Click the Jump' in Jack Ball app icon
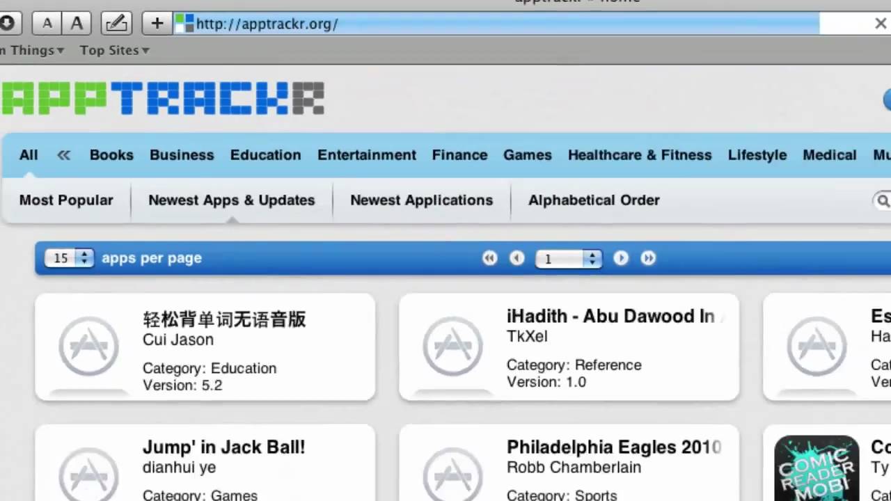 88,475
